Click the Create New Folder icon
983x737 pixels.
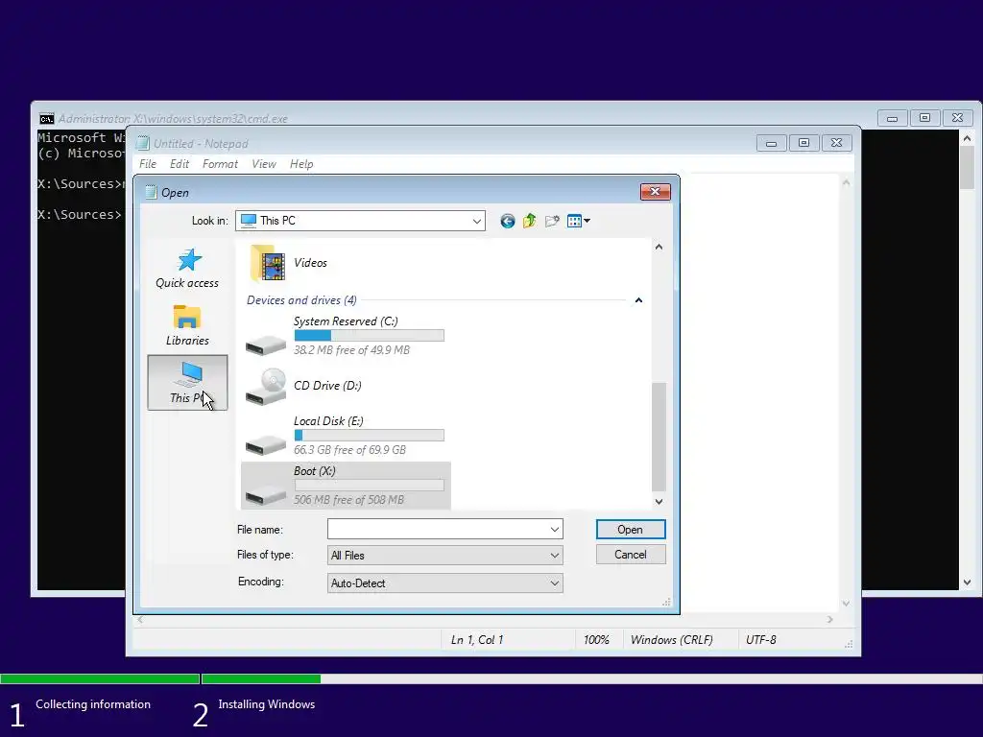552,221
